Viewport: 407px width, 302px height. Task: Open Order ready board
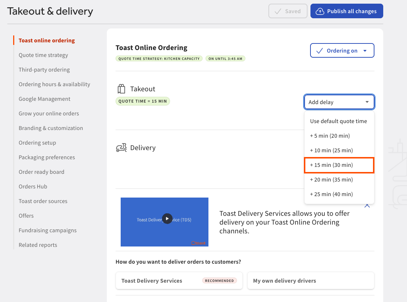click(x=42, y=172)
